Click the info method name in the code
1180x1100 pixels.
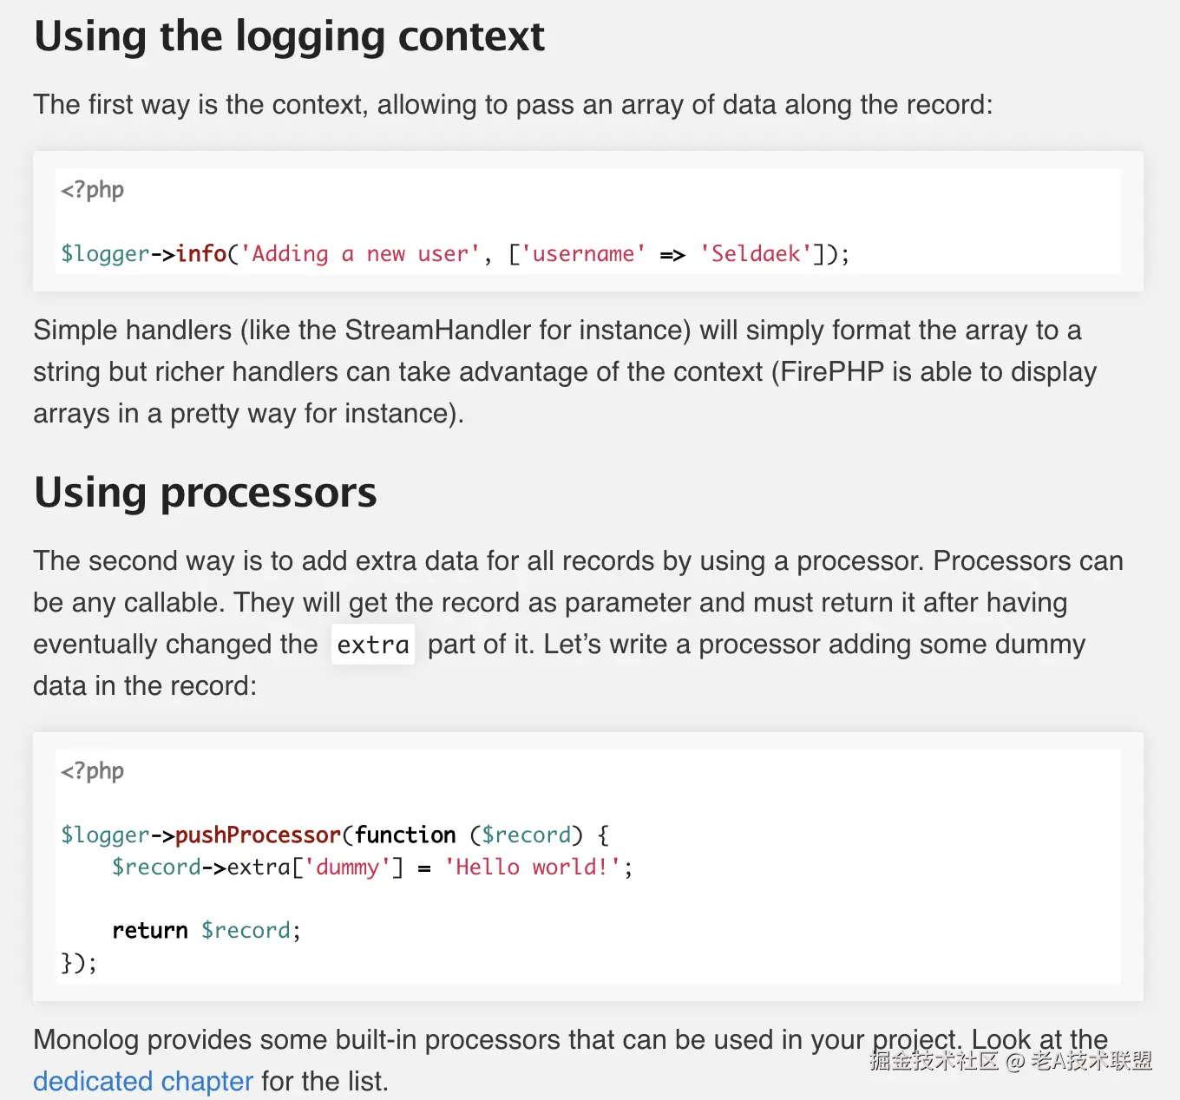(201, 254)
